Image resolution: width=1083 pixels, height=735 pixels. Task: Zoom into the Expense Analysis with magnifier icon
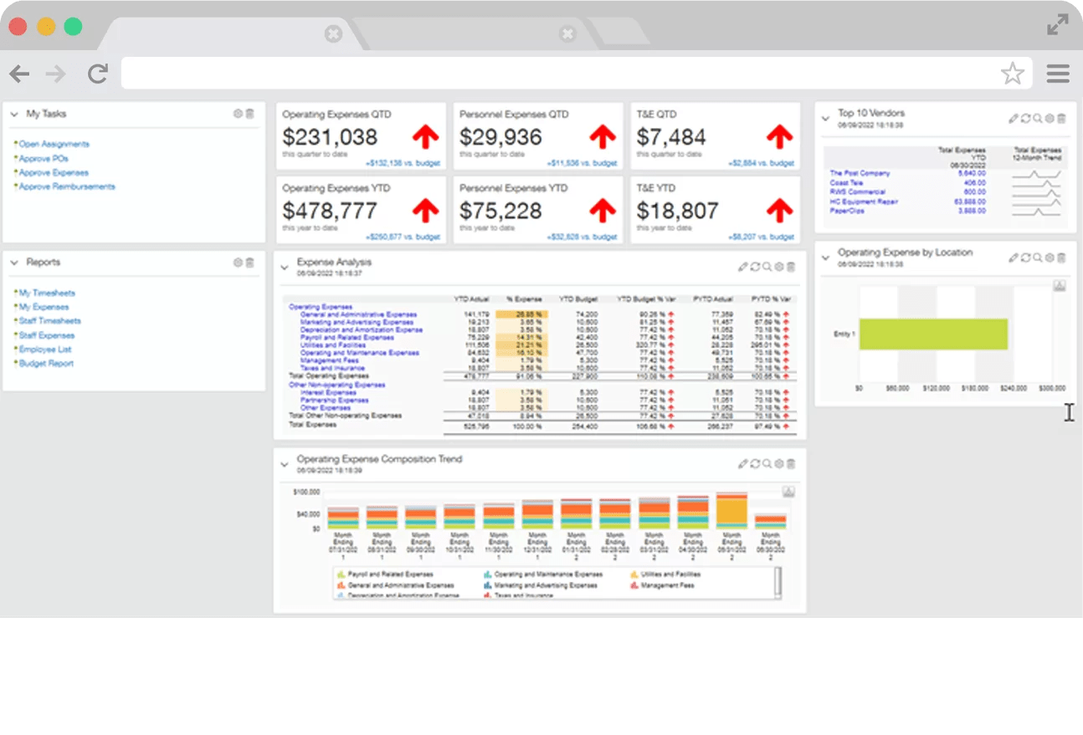[x=767, y=267]
